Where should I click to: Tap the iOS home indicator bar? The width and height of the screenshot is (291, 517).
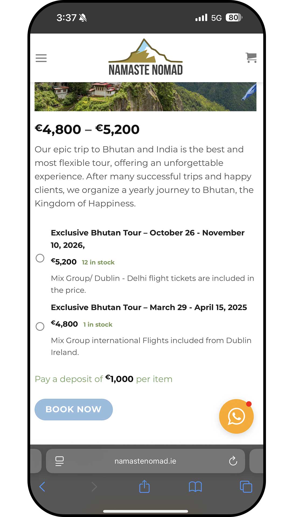pyautogui.click(x=145, y=511)
